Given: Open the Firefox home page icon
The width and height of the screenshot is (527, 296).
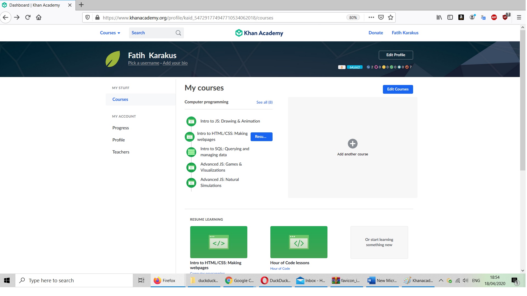Looking at the screenshot, I should [x=39, y=18].
